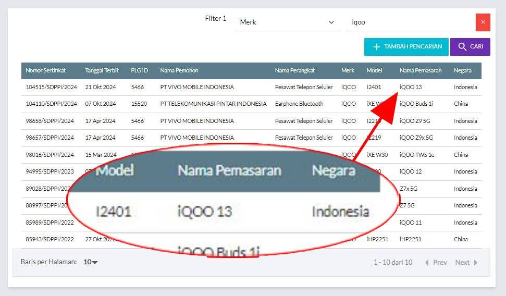Viewport: 506px width, 296px height.
Task: Click the Nama Perangkat column header
Action: [x=294, y=70]
